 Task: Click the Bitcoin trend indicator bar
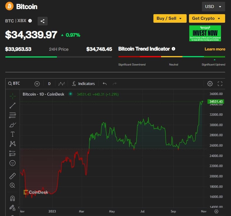pos(172,57)
